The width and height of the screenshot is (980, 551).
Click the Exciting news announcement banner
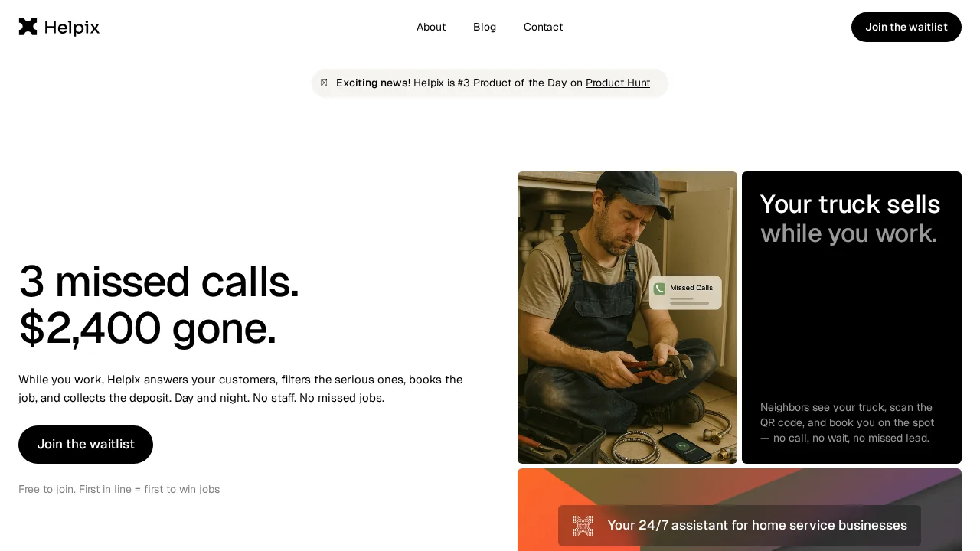[x=489, y=83]
